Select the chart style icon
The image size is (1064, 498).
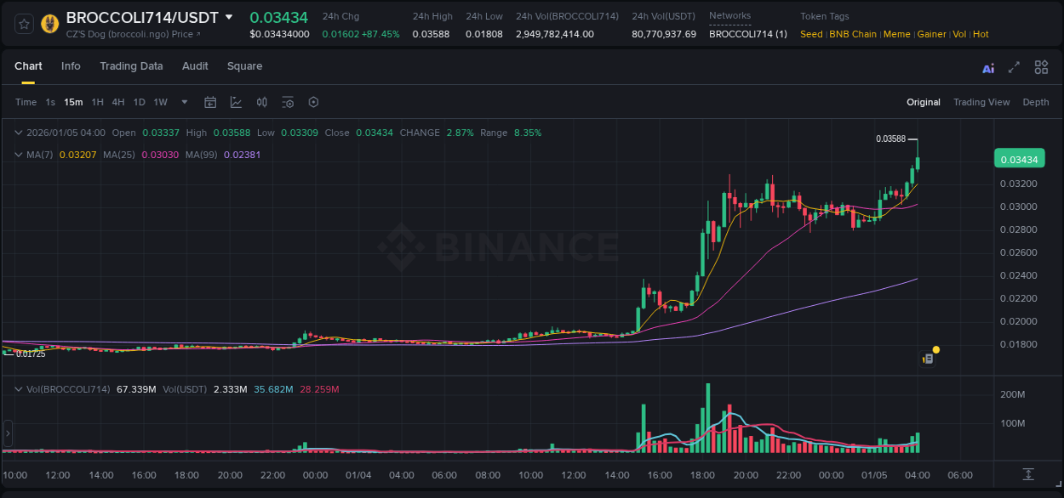(x=236, y=102)
